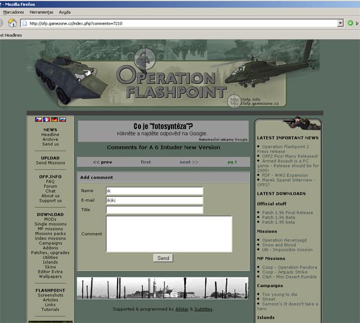Click the Title input field
The width and height of the screenshot is (360, 323).
click(x=155, y=210)
